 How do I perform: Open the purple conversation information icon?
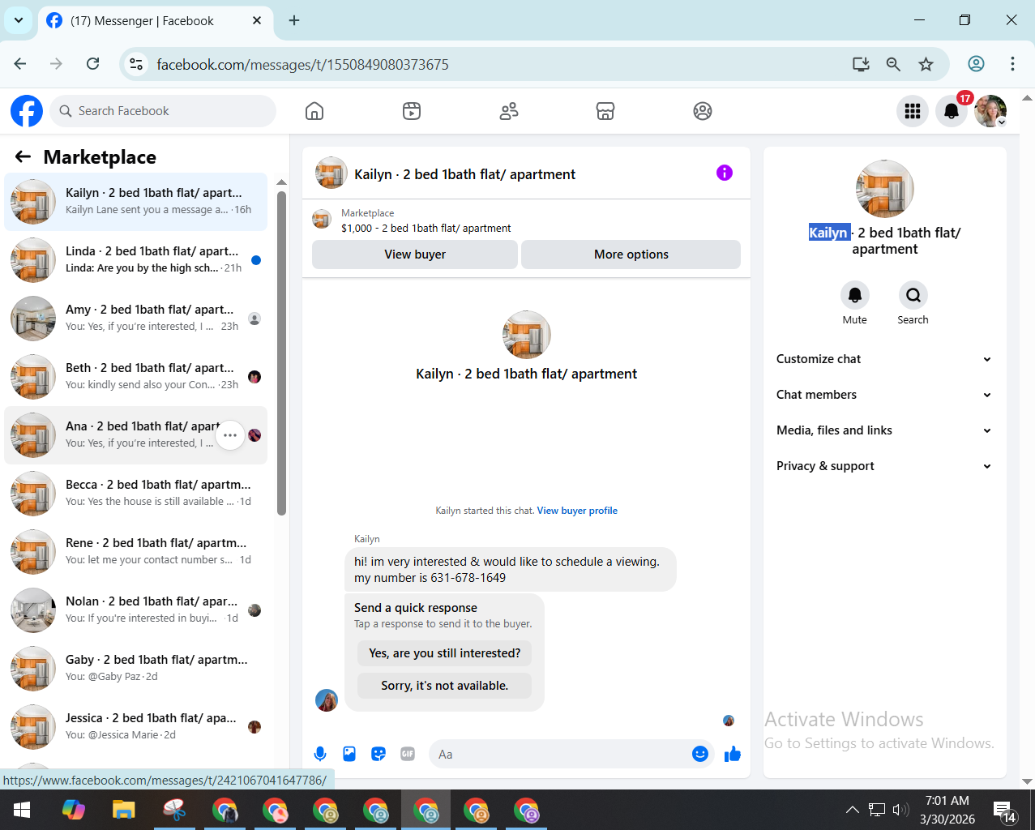(x=725, y=173)
